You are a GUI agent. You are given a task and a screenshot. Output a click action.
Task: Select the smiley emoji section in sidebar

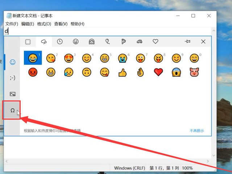pyautogui.click(x=13, y=62)
